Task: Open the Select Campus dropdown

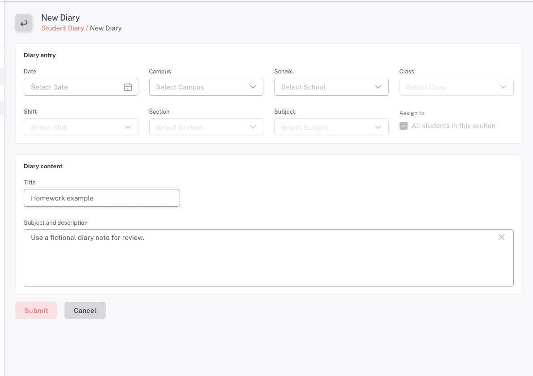Action: click(206, 87)
